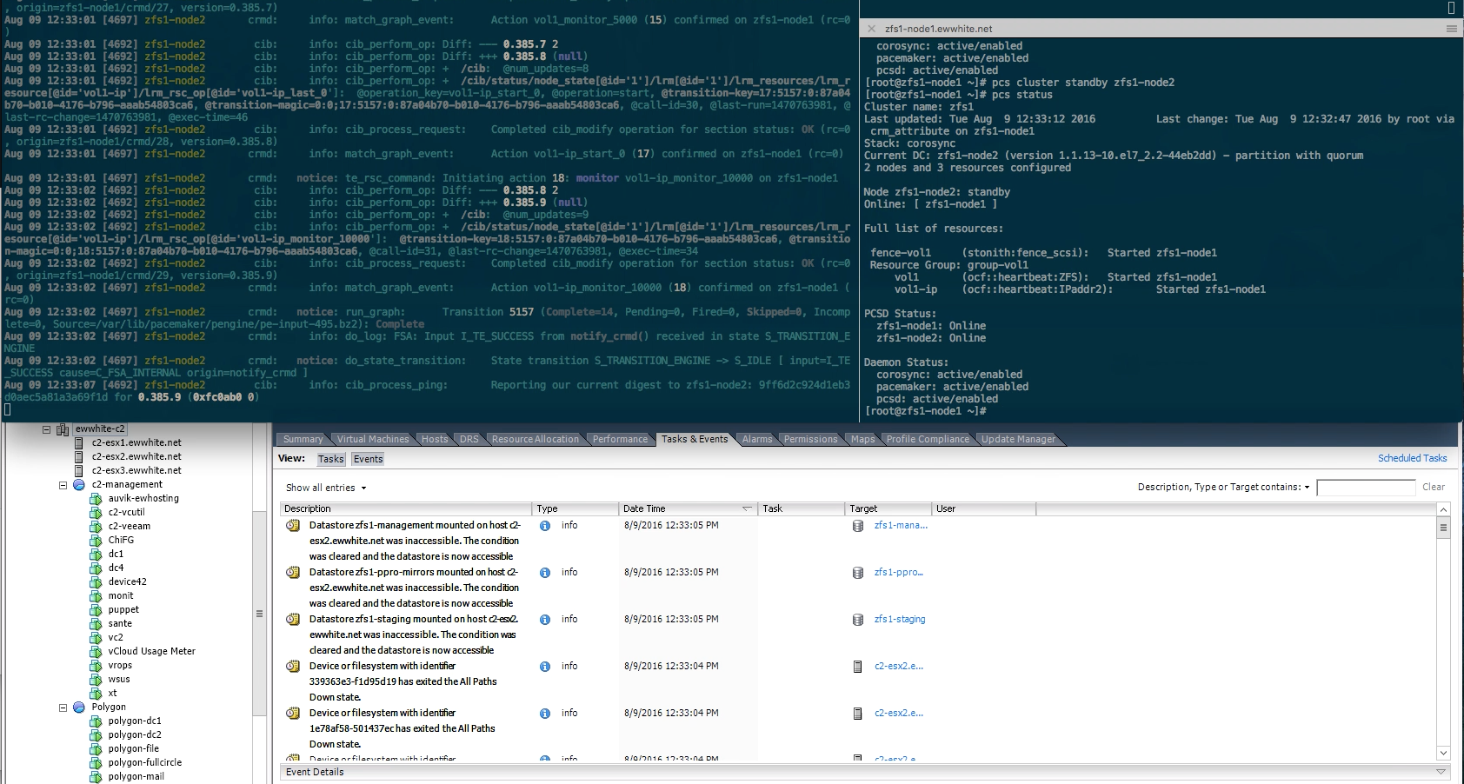Open the zfs1-ppro... target link
Screen dimensions: 1464x784
point(899,572)
